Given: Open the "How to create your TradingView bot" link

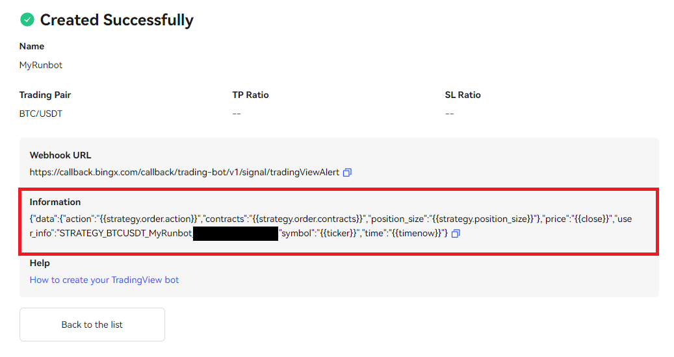Looking at the screenshot, I should click(104, 280).
